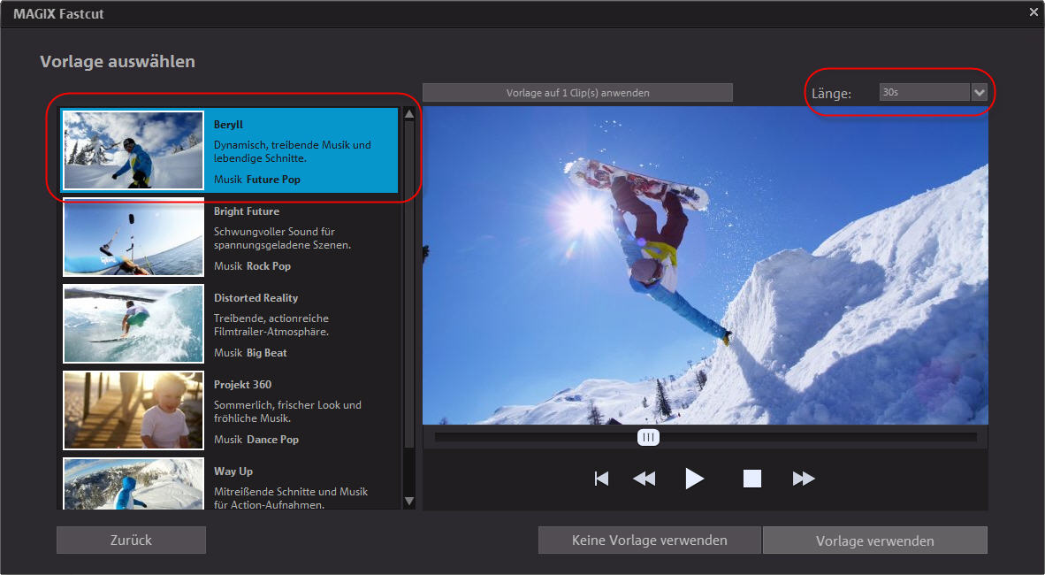Image resolution: width=1045 pixels, height=575 pixels.
Task: Click the rewind playback icon
Action: [644, 479]
